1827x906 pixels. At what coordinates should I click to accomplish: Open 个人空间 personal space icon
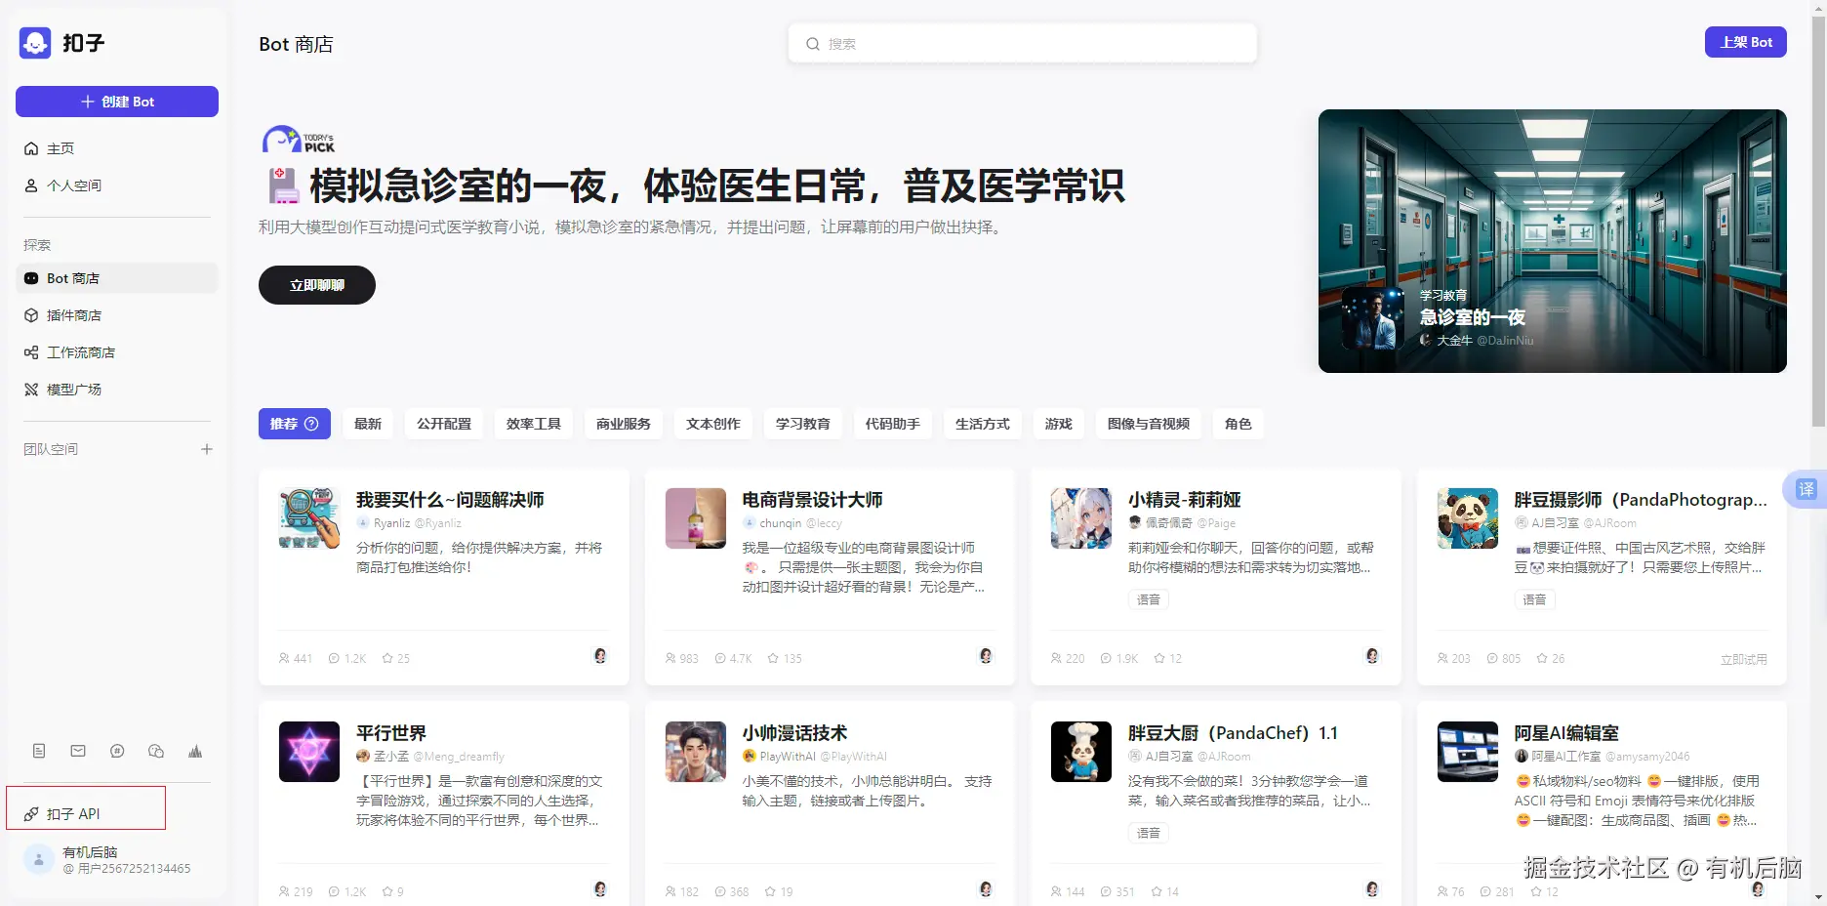click(31, 185)
